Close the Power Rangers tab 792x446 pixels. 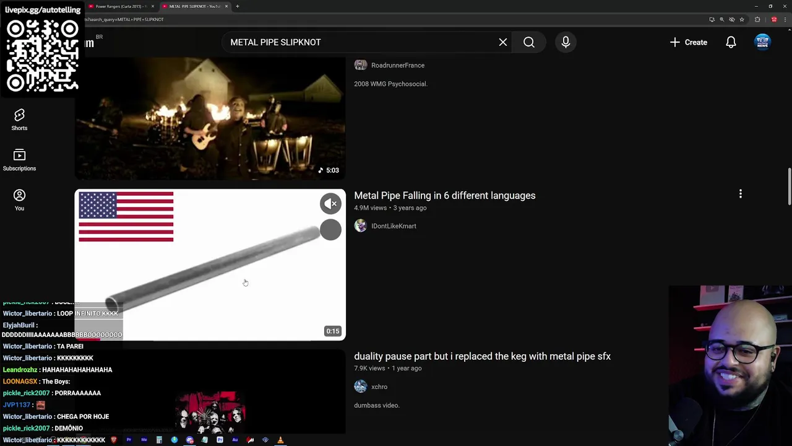coord(153,6)
